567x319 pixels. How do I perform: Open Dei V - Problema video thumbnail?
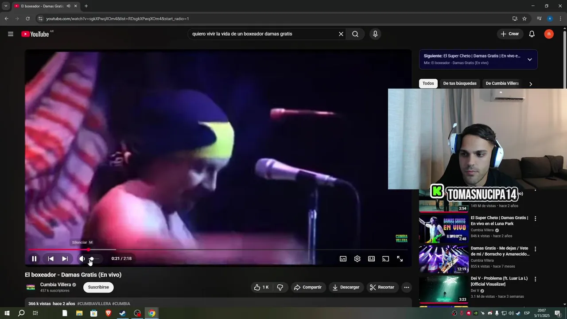pyautogui.click(x=443, y=290)
